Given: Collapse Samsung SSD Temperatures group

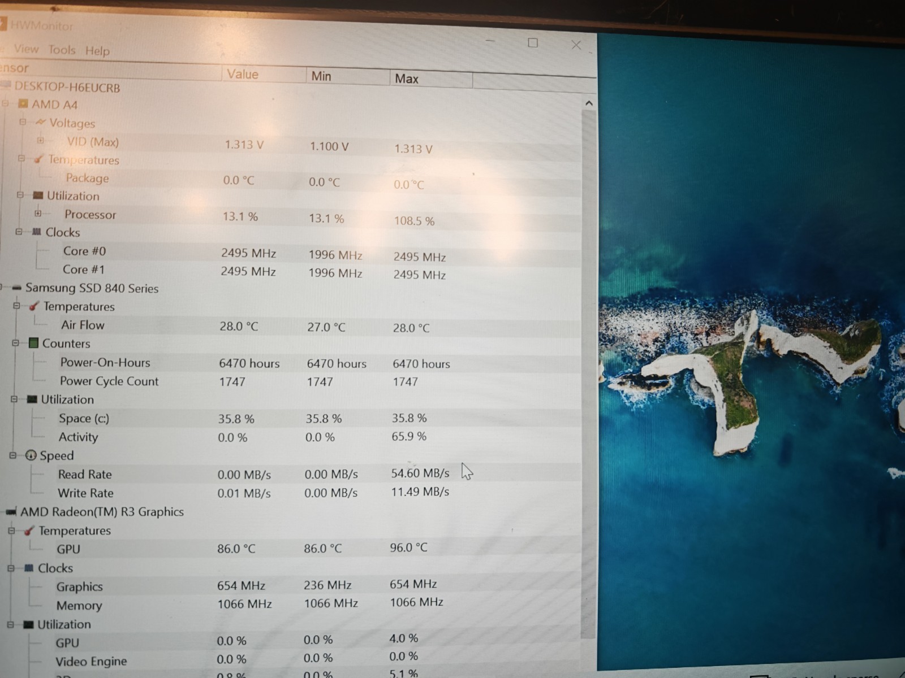Looking at the screenshot, I should click(x=16, y=306).
